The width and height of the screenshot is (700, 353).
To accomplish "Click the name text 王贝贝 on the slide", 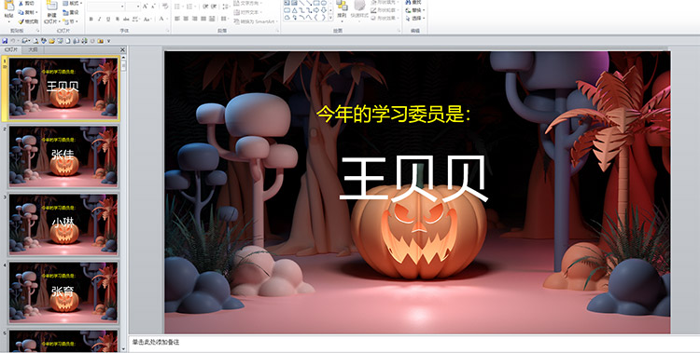I will 413,179.
